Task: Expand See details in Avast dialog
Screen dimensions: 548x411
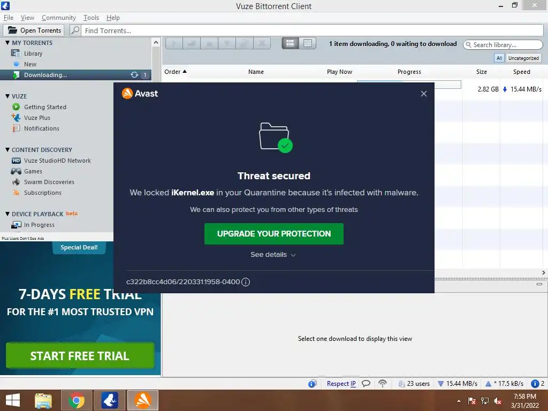Action: point(273,255)
